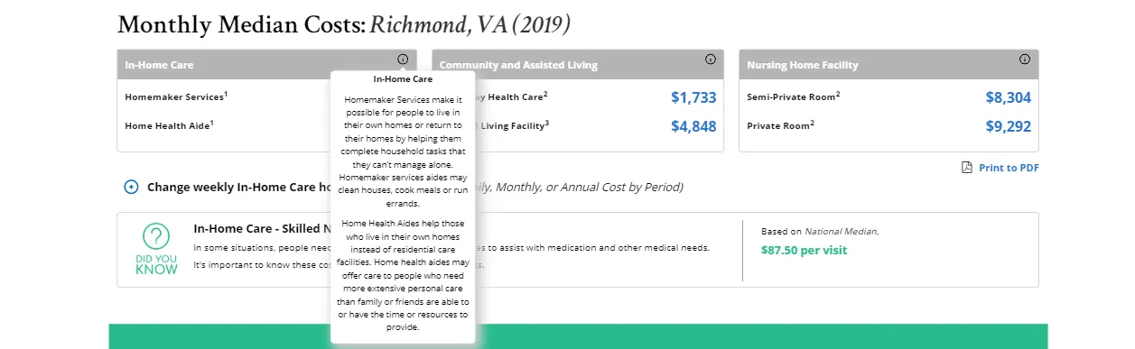The image size is (1135, 349).
Task: Select the Home Health Aide row label
Action: [170, 125]
